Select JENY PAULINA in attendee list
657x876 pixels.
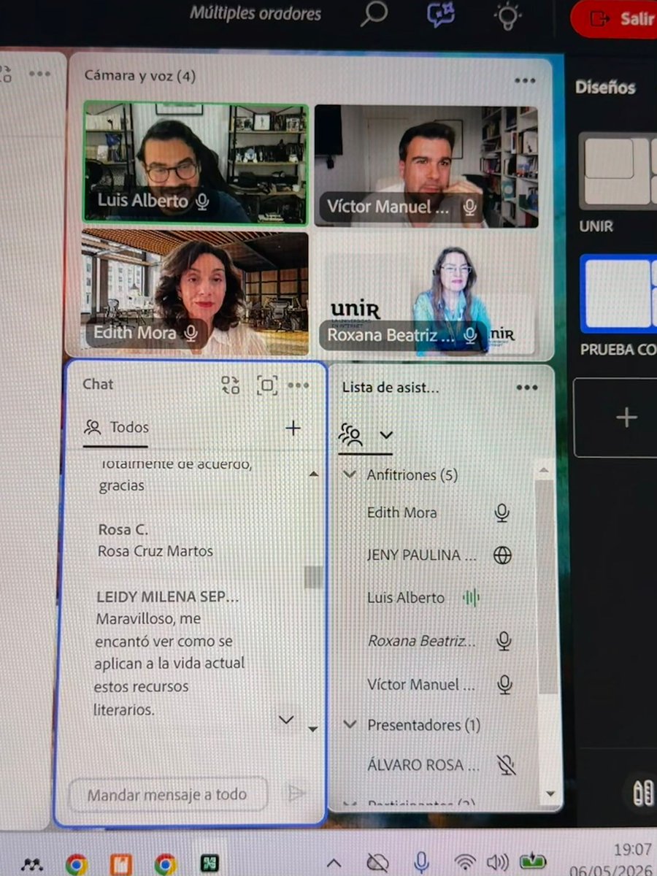tap(421, 556)
